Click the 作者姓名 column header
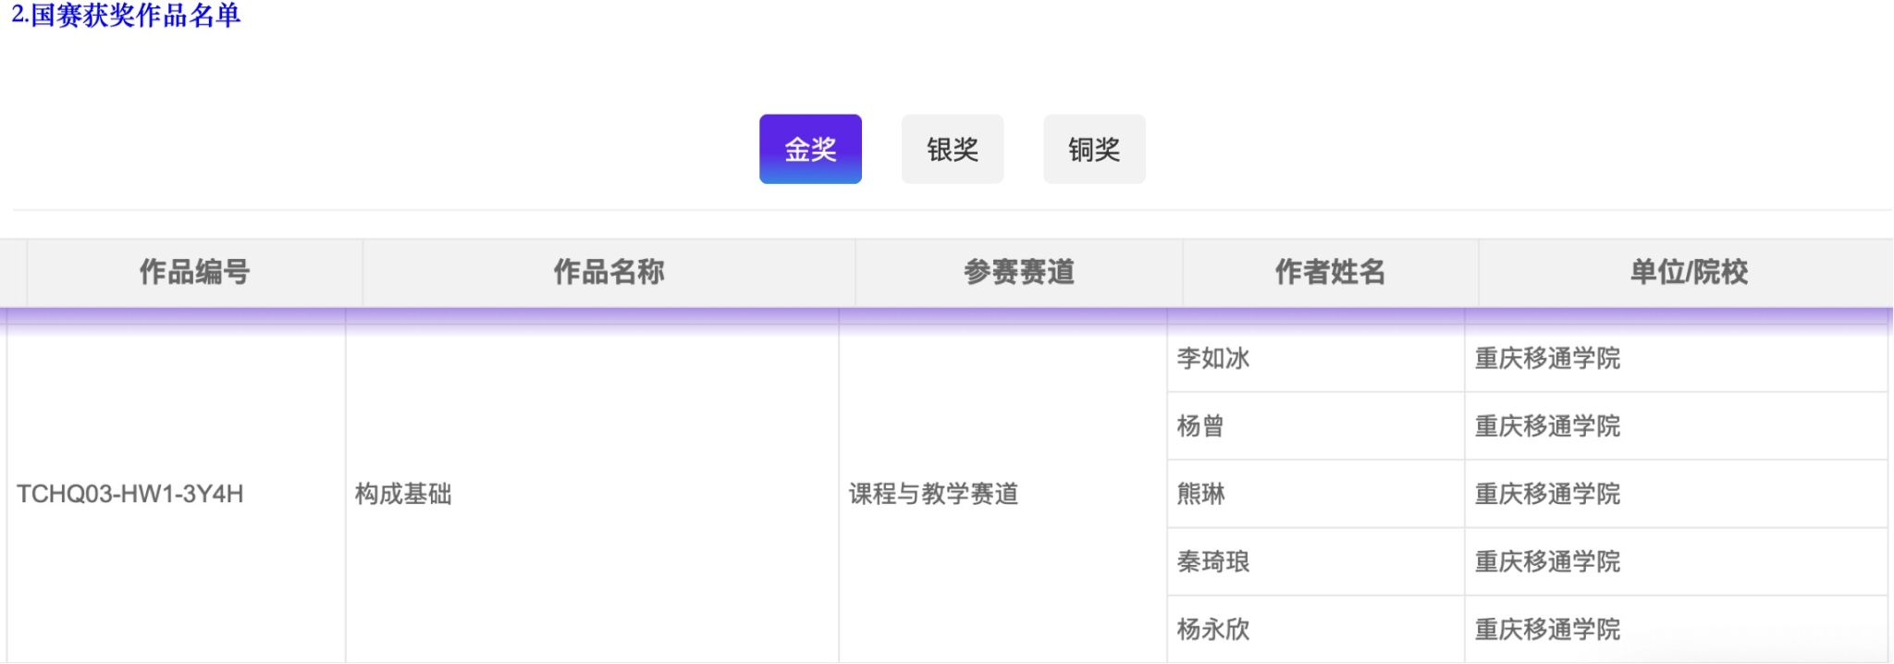1894x664 pixels. click(x=1330, y=272)
